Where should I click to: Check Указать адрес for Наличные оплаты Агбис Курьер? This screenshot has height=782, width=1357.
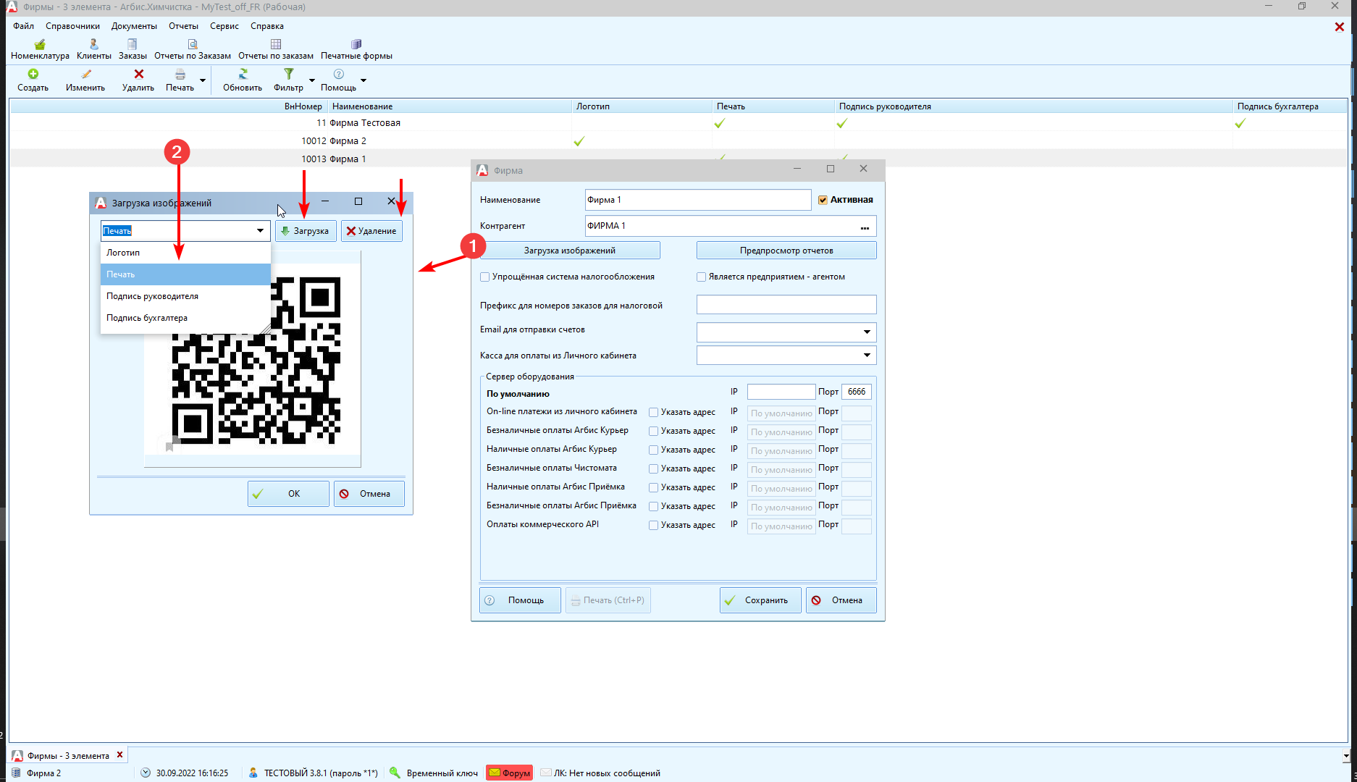(653, 450)
